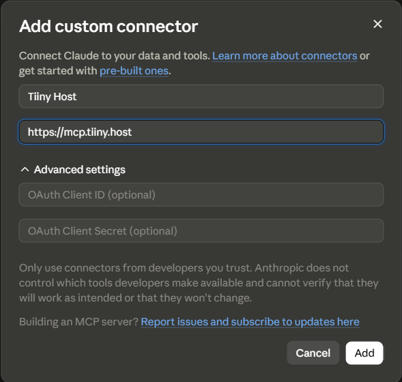Open the pre-built ones link
This screenshot has height=382, width=402.
coord(134,71)
